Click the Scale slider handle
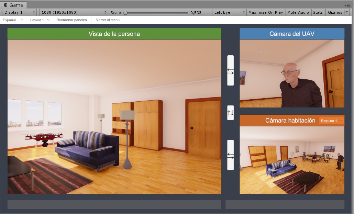The height and width of the screenshot is (214, 354). pyautogui.click(x=125, y=13)
